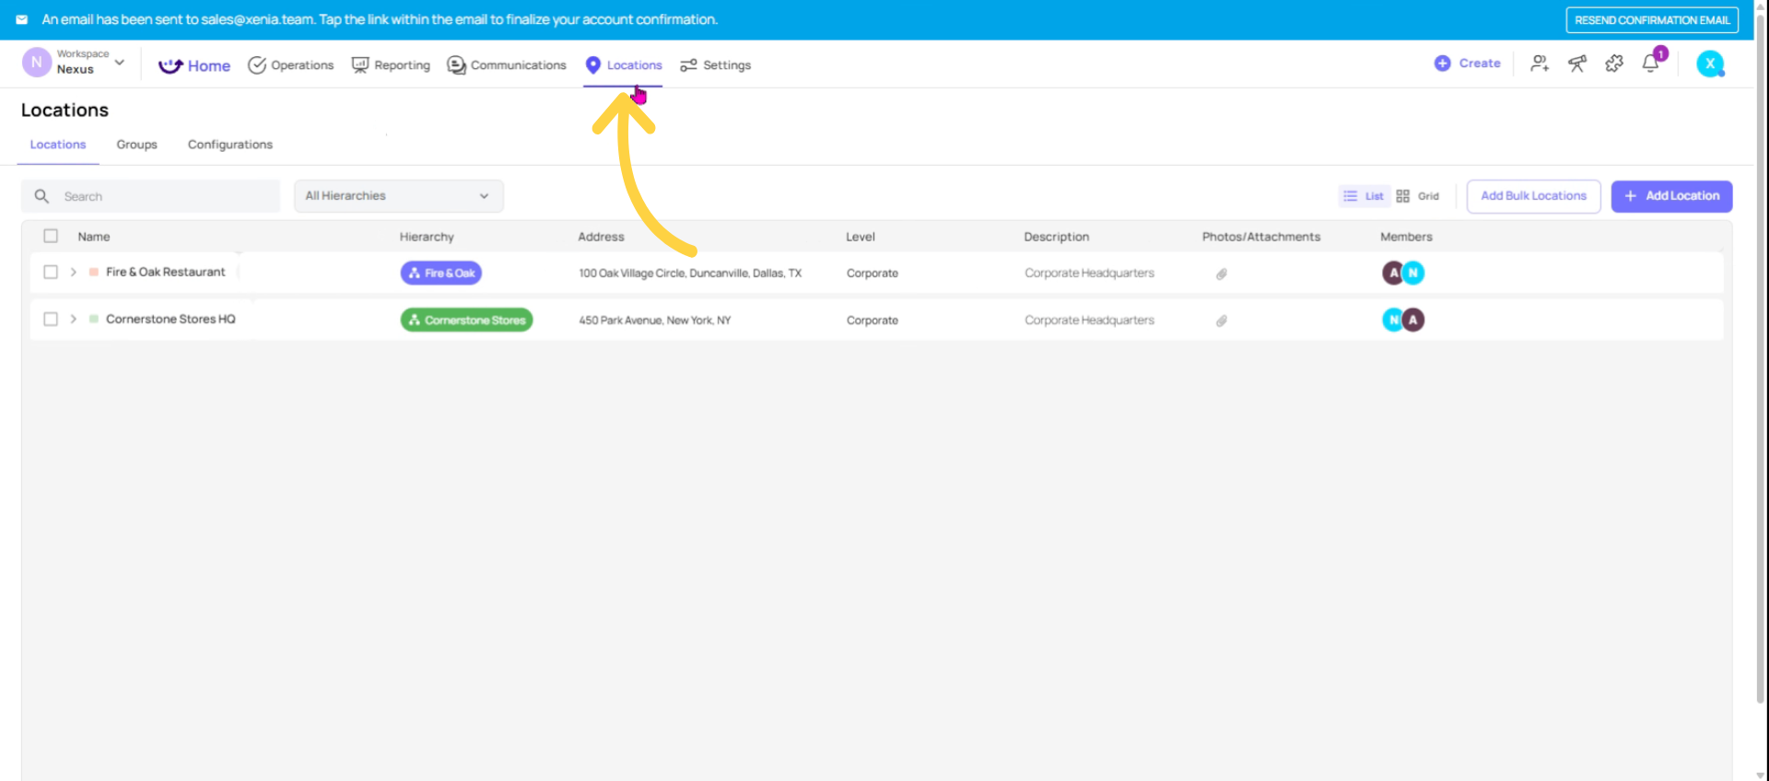Switch to Grid view

[1417, 196]
